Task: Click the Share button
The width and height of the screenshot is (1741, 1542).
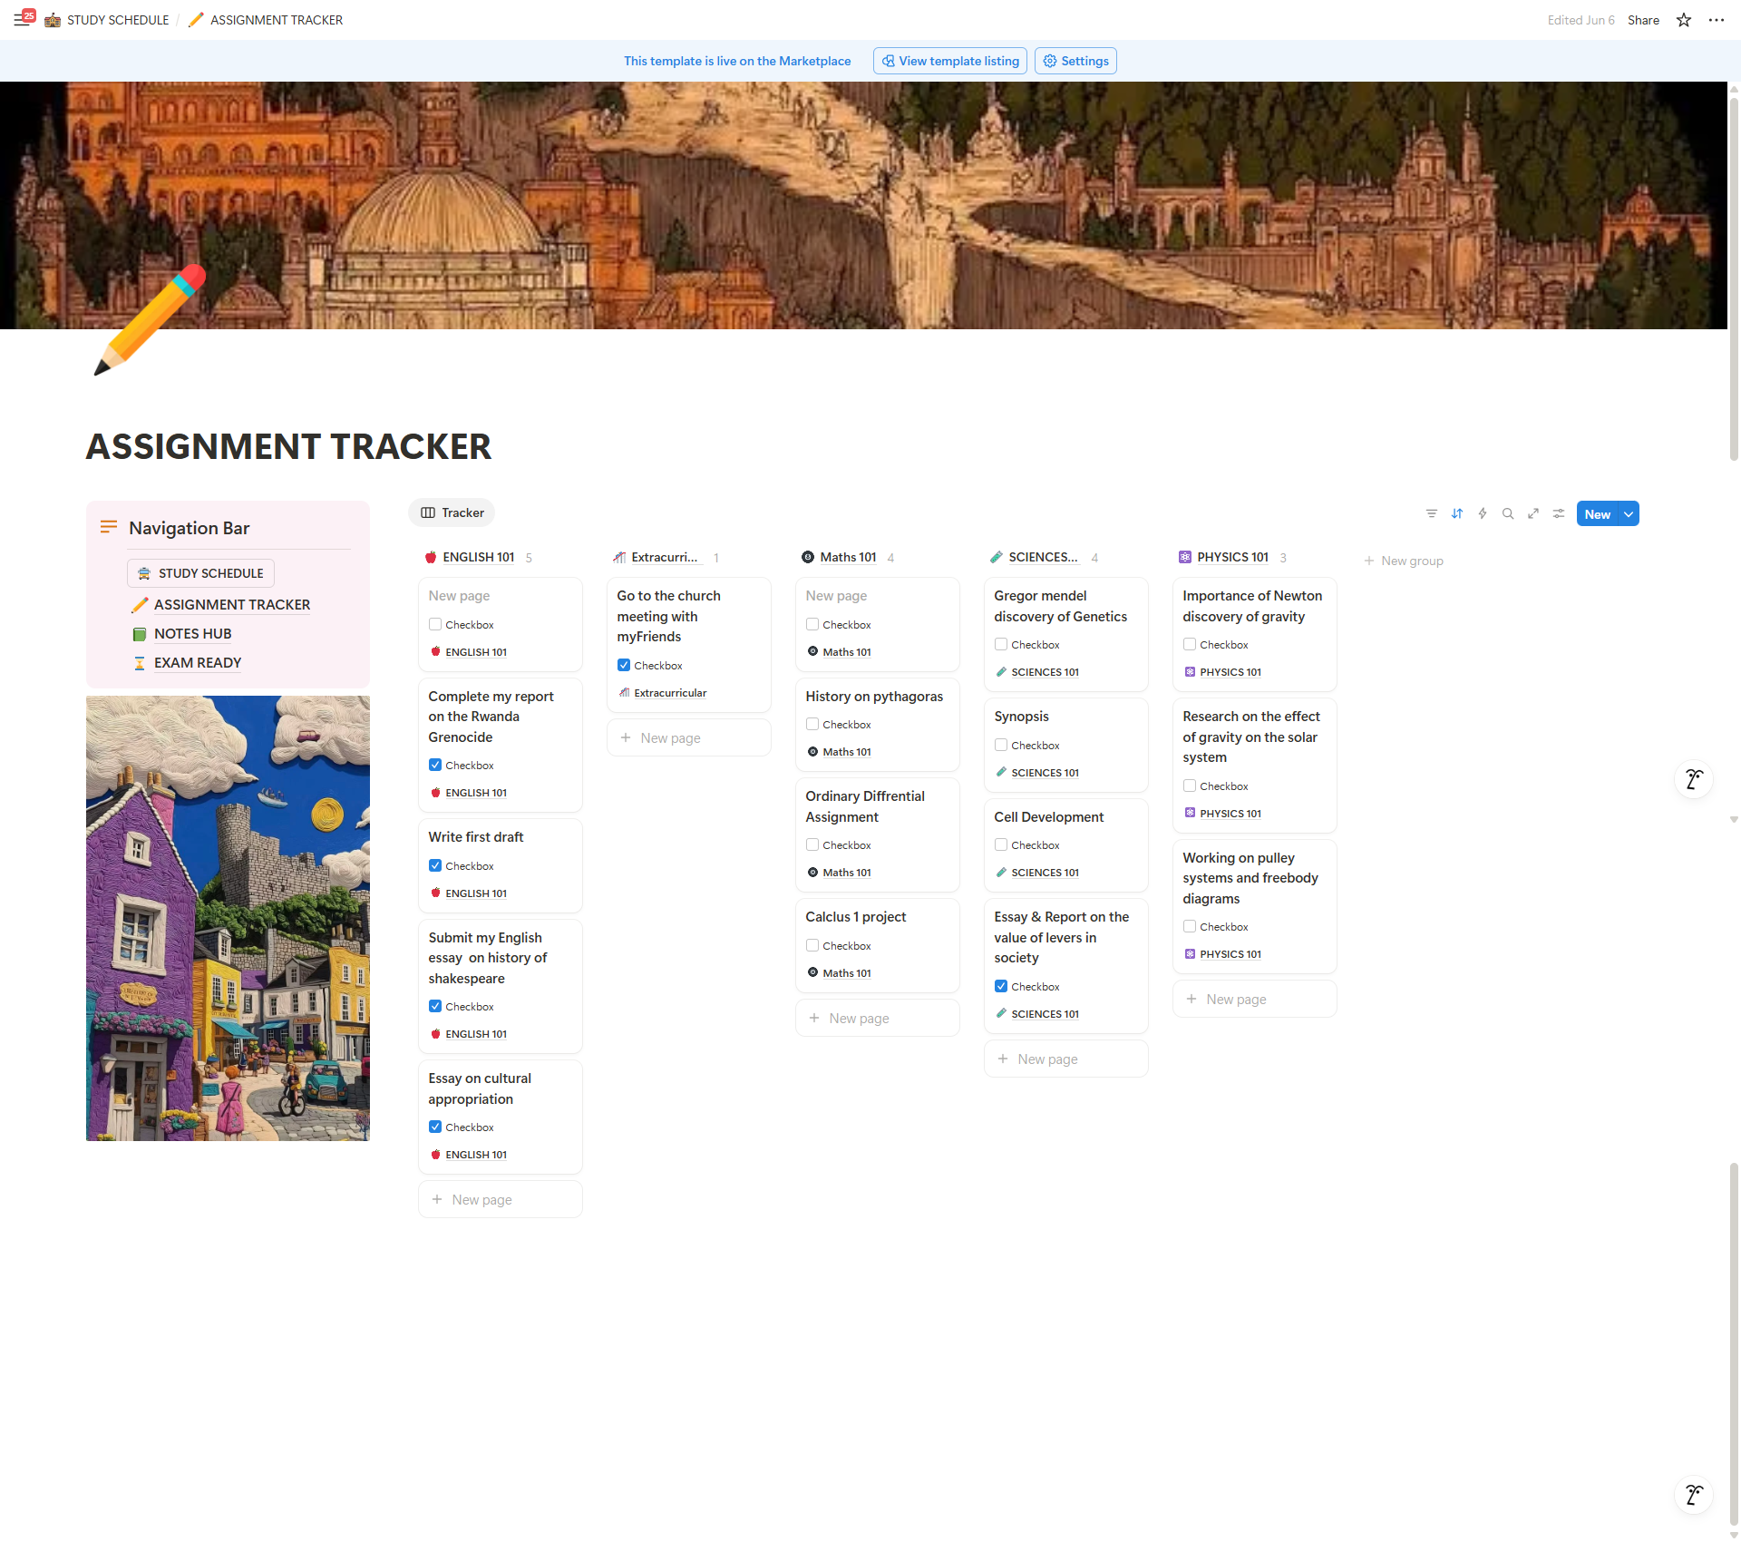Action: coord(1643,20)
